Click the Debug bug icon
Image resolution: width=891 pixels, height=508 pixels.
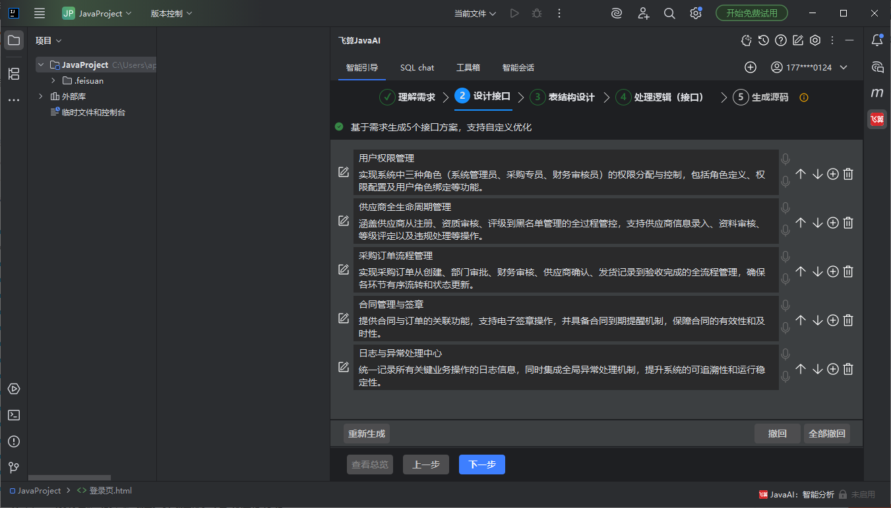(537, 13)
